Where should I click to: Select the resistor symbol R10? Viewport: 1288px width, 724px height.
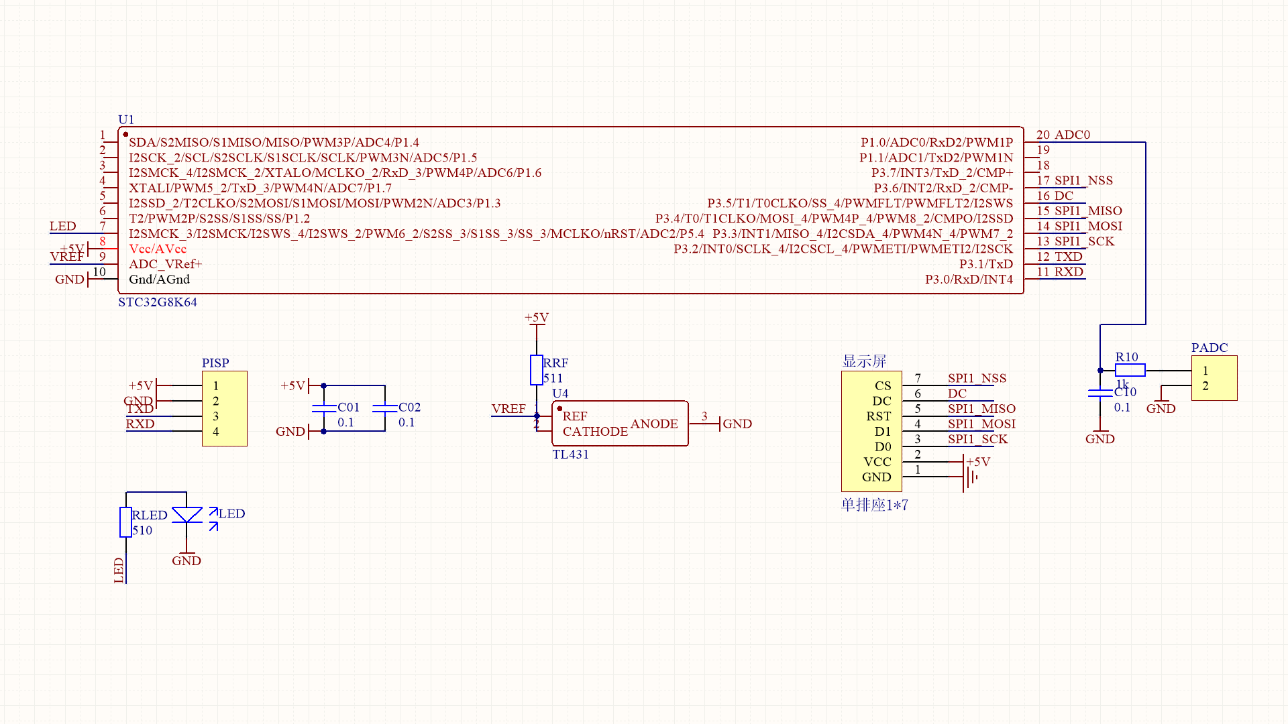point(1129,369)
